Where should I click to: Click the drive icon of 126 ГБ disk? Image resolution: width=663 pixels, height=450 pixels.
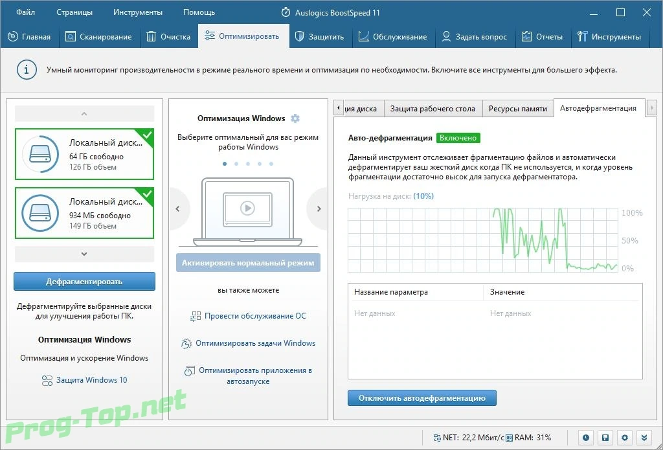pos(40,154)
